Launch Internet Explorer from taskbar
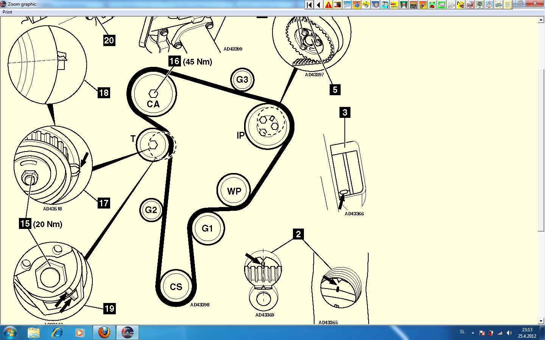The image size is (545, 340). (x=58, y=333)
